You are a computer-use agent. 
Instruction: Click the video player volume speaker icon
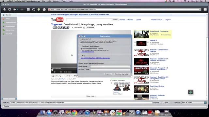(x=61, y=72)
